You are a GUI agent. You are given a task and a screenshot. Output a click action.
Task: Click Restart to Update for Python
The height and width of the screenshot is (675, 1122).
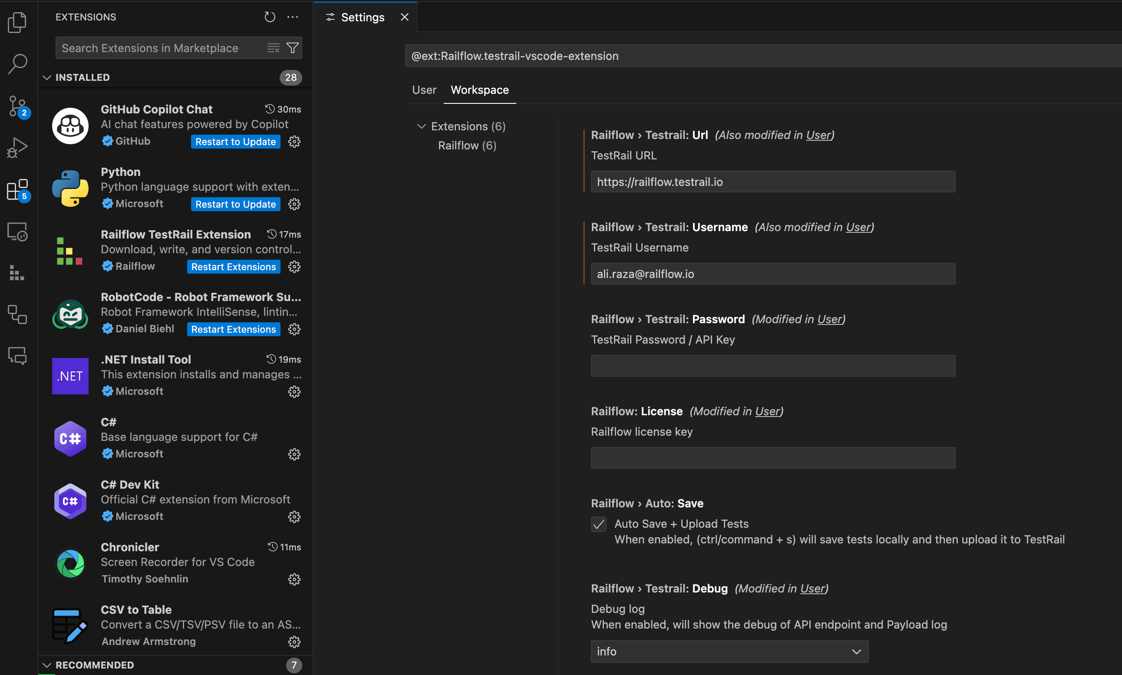(235, 204)
